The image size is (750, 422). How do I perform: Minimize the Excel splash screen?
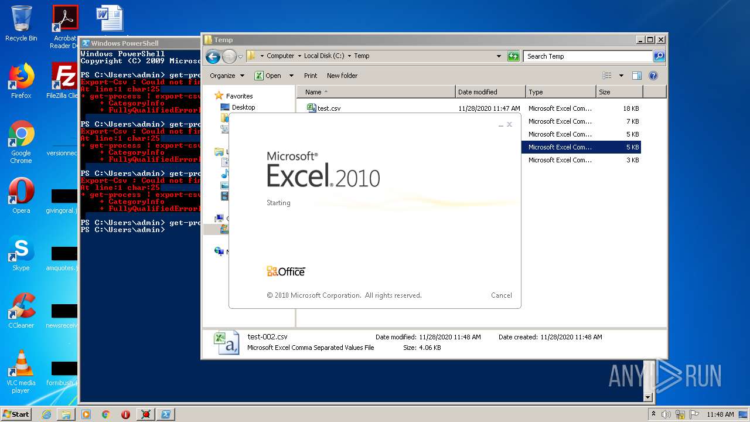(501, 125)
